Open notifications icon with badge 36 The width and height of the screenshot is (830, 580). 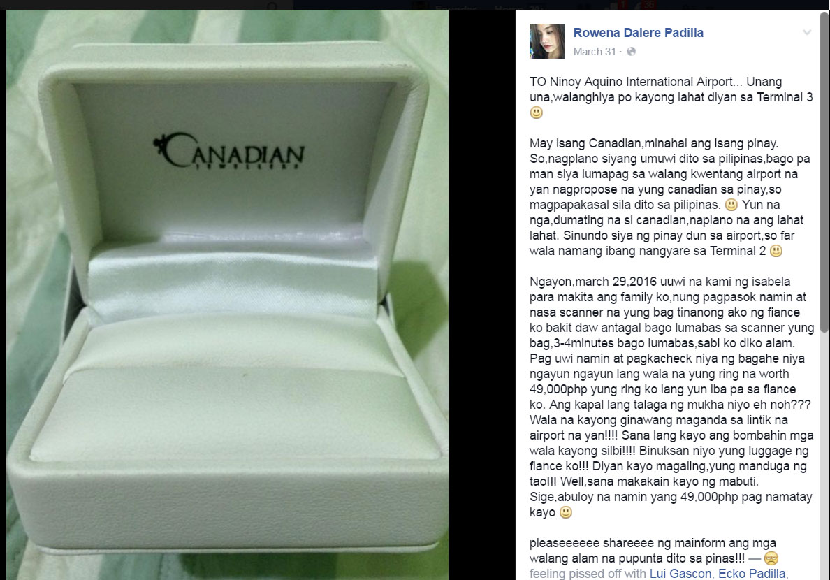[645, 6]
